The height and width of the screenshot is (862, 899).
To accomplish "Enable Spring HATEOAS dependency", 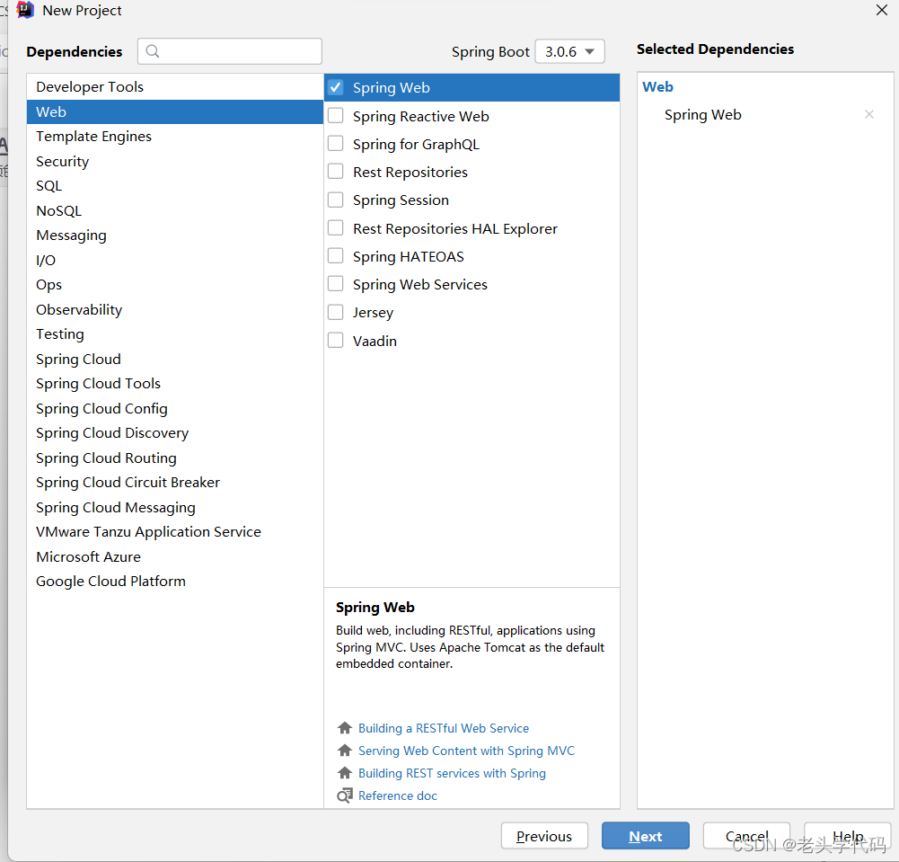I will pyautogui.click(x=335, y=256).
